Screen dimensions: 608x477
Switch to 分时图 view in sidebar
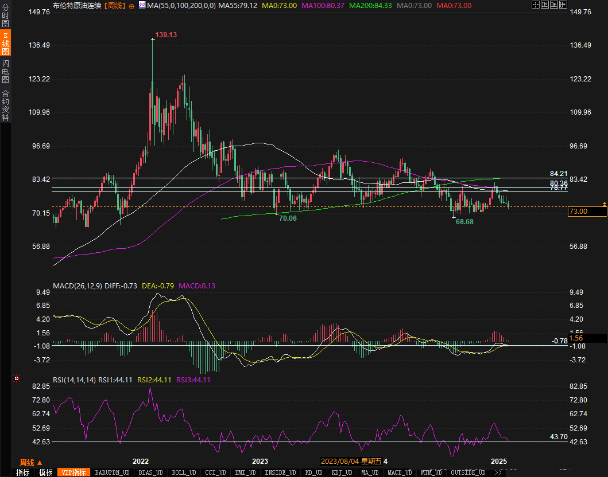pos(5,16)
